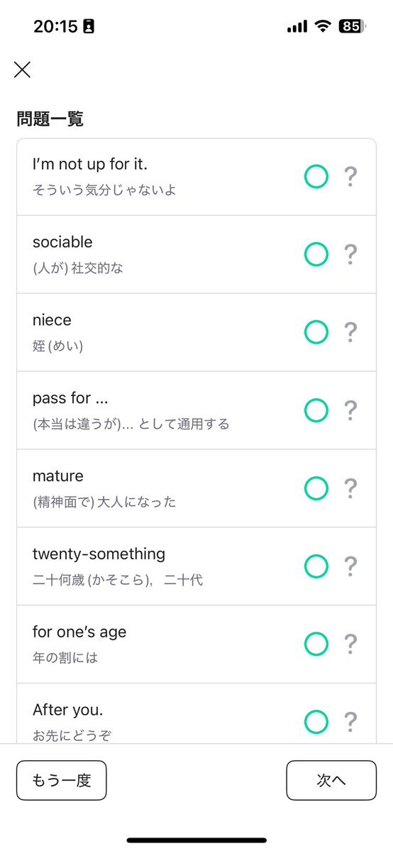Select the circle mark beside 'twenty-something'
Viewport: 393px width, 851px height.
[316, 566]
